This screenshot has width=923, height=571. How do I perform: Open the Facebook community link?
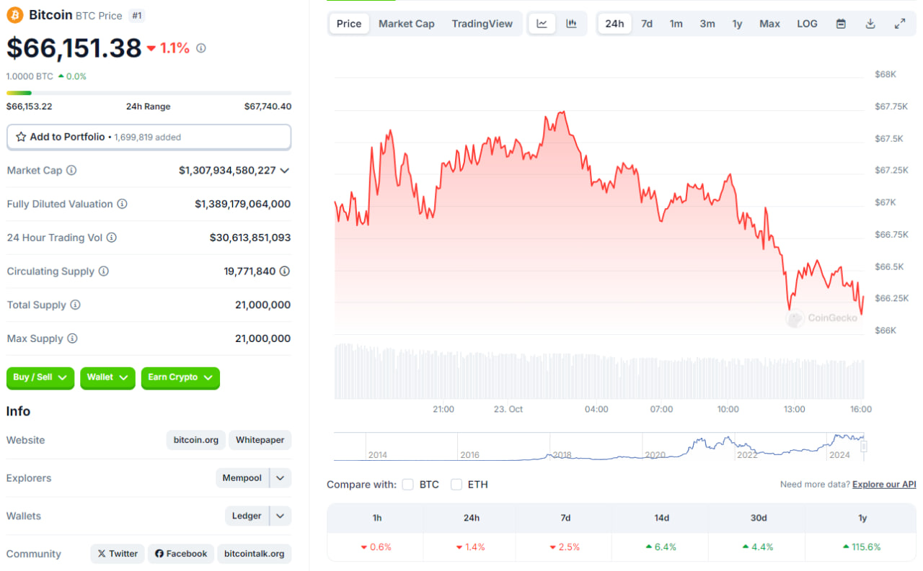pyautogui.click(x=181, y=554)
